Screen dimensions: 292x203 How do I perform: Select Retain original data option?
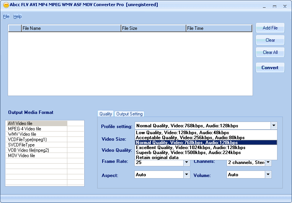pyautogui.click(x=157, y=158)
